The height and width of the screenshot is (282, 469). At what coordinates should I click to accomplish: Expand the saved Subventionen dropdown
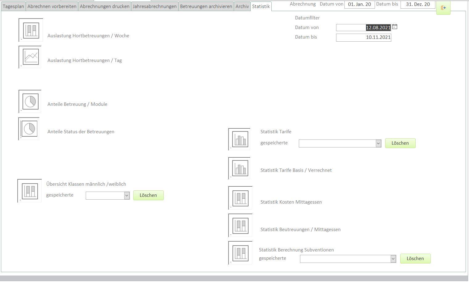point(393,259)
